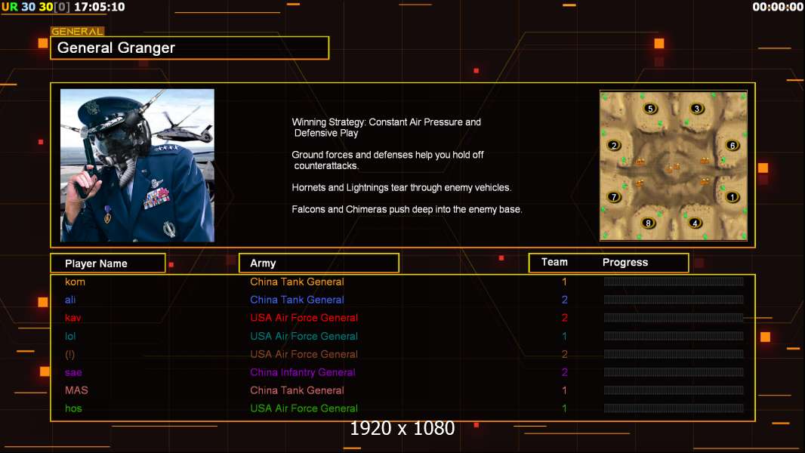
Task: Click team number 1 in hos's row
Action: point(564,408)
